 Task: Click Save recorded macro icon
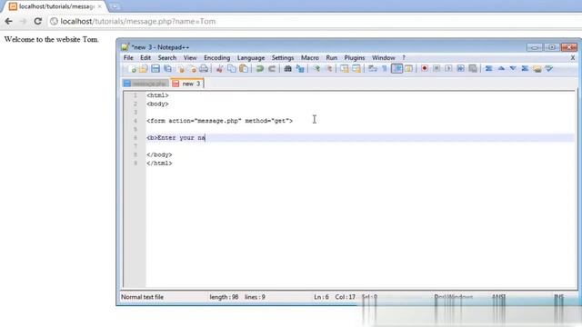tap(473, 69)
